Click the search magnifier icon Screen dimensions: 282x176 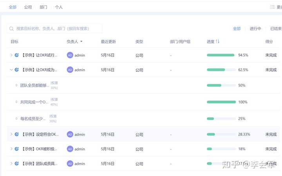pos(12,29)
